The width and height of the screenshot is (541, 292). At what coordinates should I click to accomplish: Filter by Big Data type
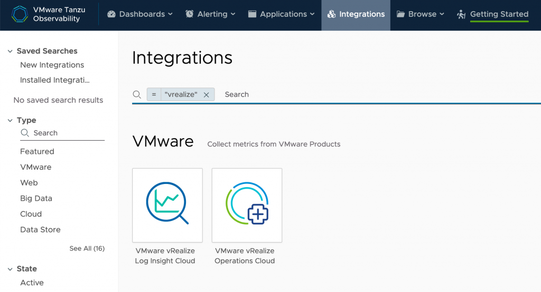[x=36, y=198]
